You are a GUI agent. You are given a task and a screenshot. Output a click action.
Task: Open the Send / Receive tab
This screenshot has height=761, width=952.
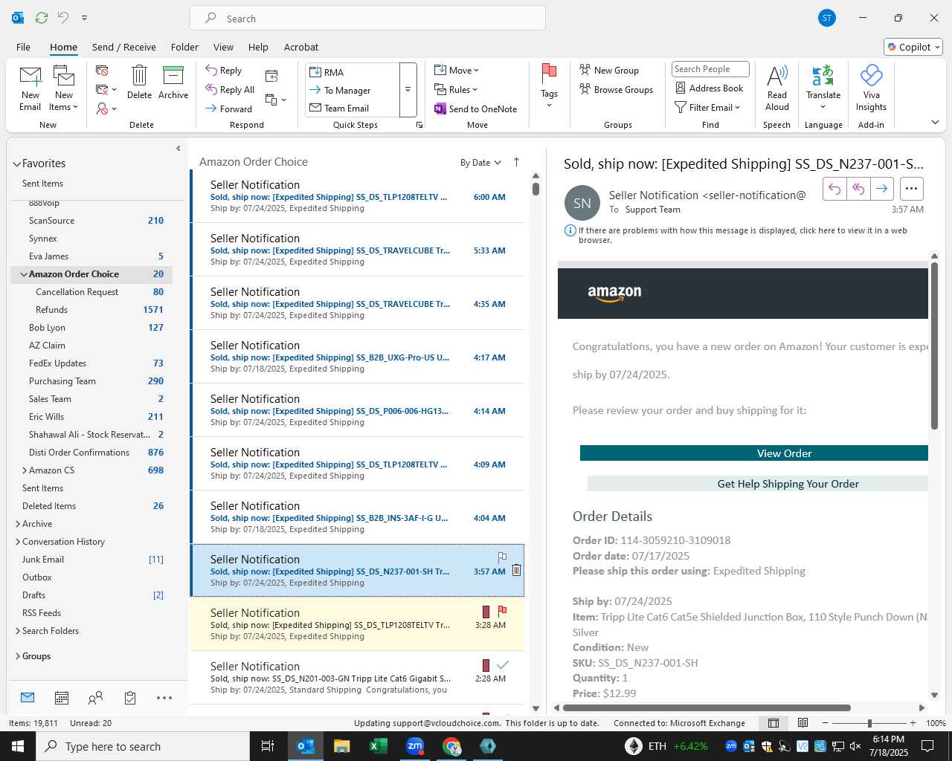pos(124,47)
